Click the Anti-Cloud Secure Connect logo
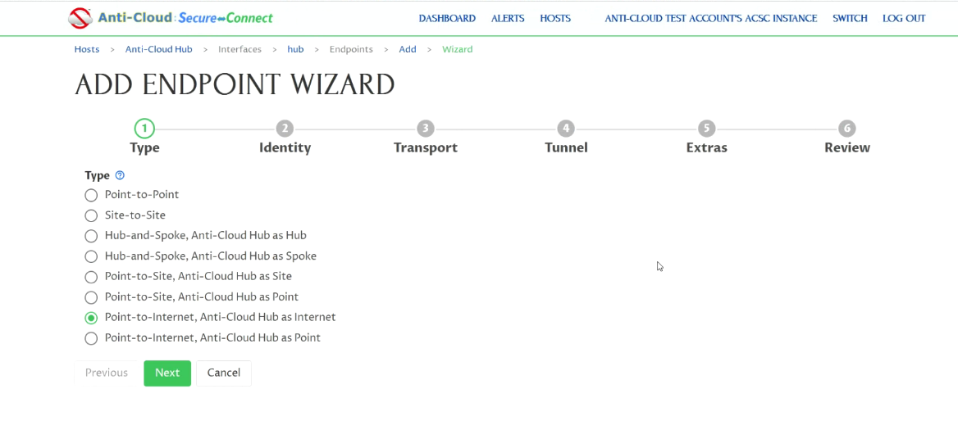Image resolution: width=958 pixels, height=448 pixels. (x=171, y=18)
